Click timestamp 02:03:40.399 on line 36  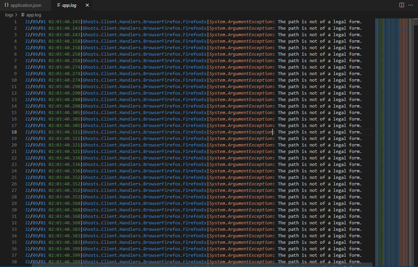[x=64, y=249]
